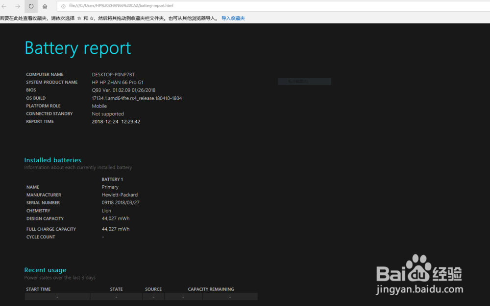Select chemistry value LIon
The height and width of the screenshot is (306, 490).
pyautogui.click(x=106, y=211)
